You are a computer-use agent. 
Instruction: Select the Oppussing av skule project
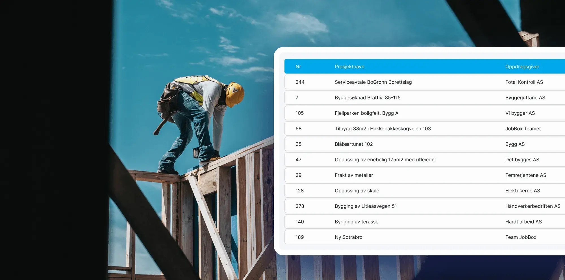357,191
